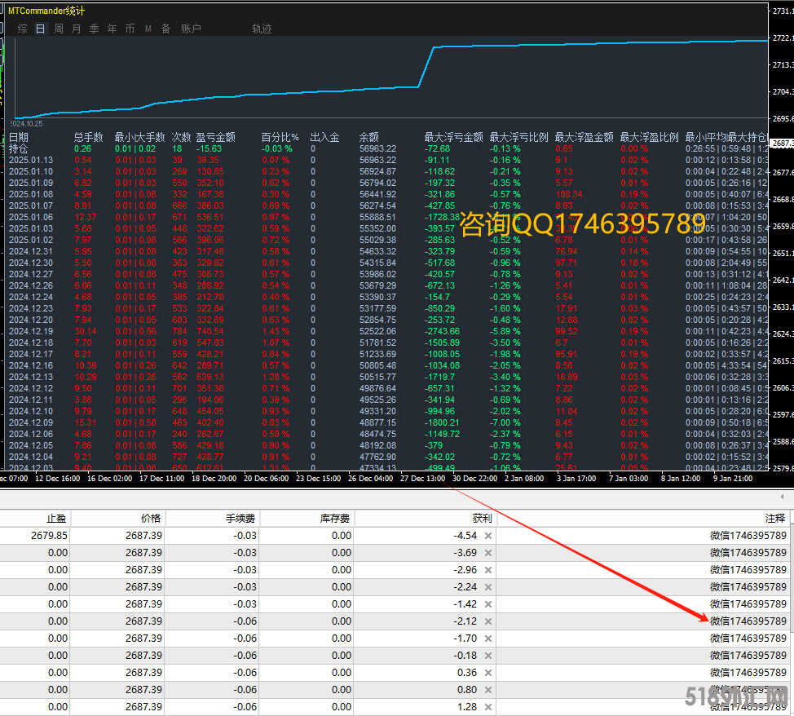Open the 轨迹 track tab

pyautogui.click(x=262, y=29)
